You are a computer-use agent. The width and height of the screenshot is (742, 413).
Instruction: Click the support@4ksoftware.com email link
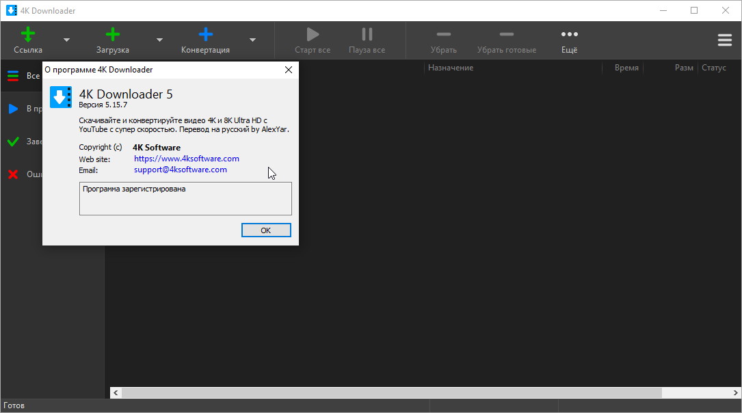tap(181, 170)
